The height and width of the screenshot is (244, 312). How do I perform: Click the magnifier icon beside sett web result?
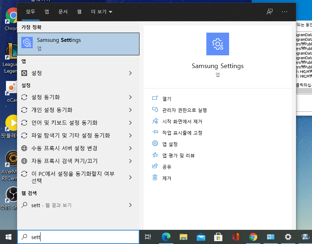coord(24,205)
